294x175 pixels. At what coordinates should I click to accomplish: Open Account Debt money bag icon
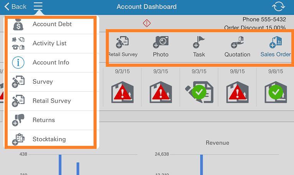pyautogui.click(x=18, y=25)
